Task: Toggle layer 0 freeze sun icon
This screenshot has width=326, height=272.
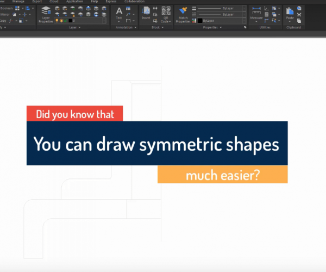Action: [61, 21]
